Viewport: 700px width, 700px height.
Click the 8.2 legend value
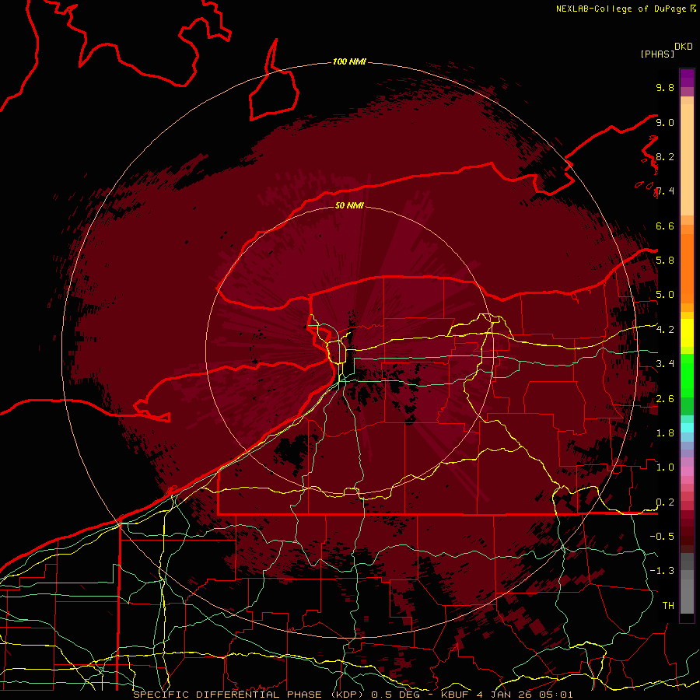point(665,156)
